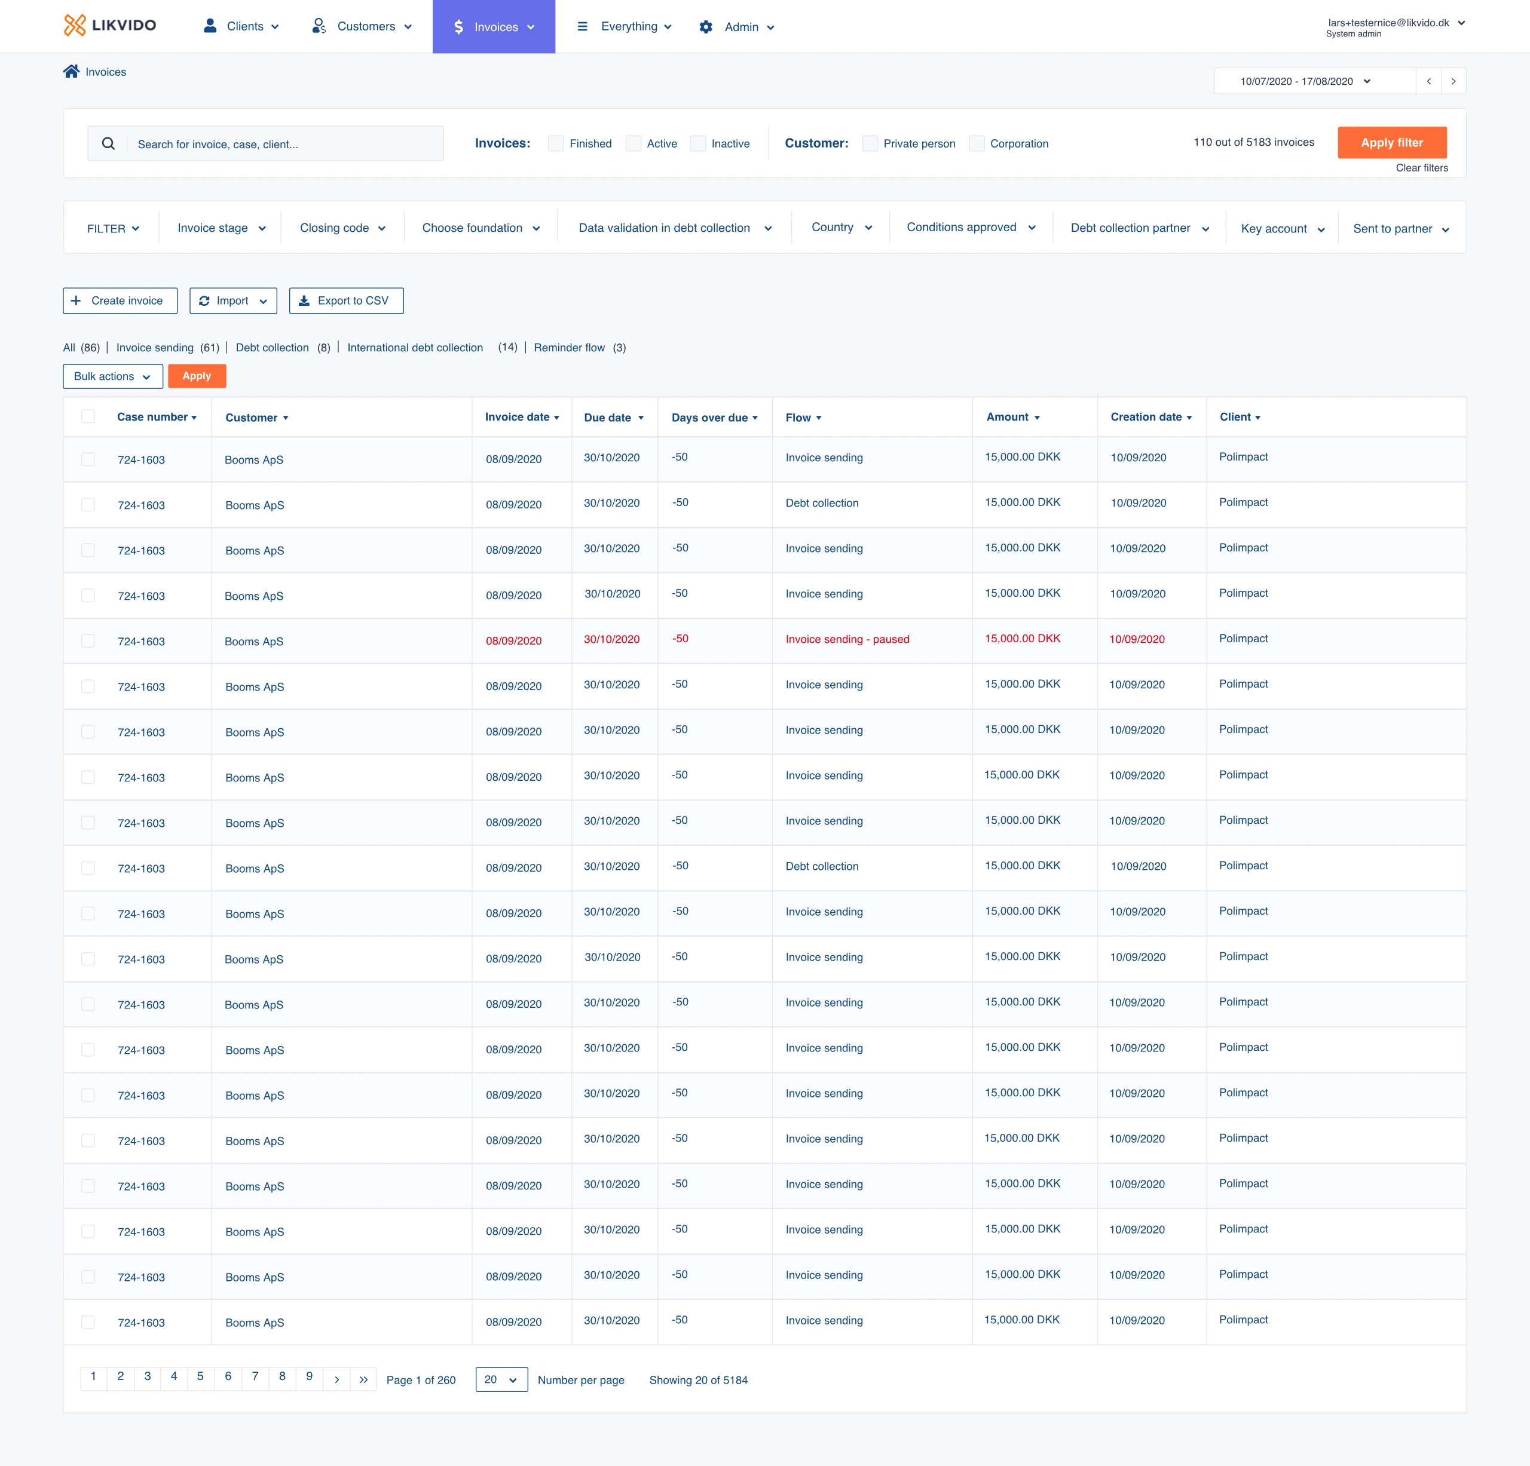
Task: Switch to the Debt collection tab
Action: coord(272,348)
